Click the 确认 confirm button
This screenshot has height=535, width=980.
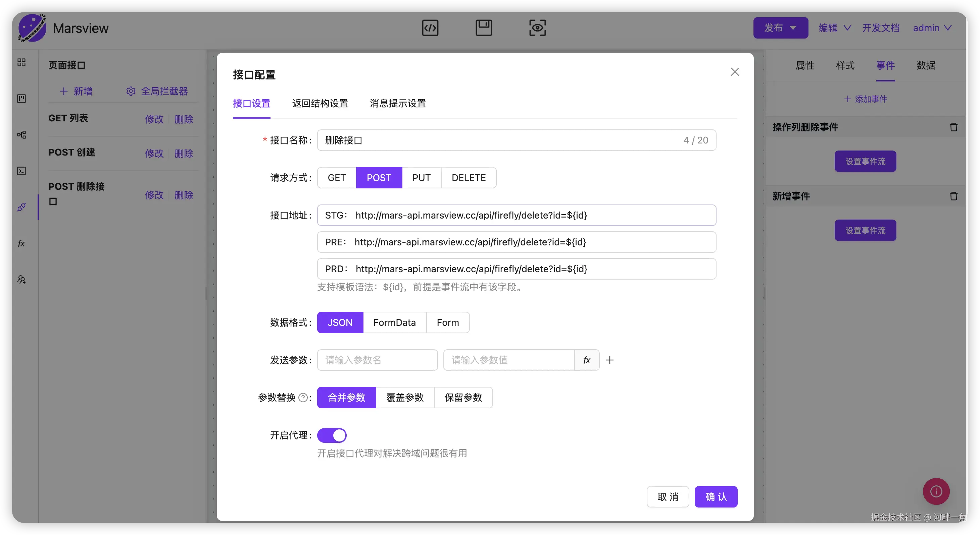click(x=716, y=497)
